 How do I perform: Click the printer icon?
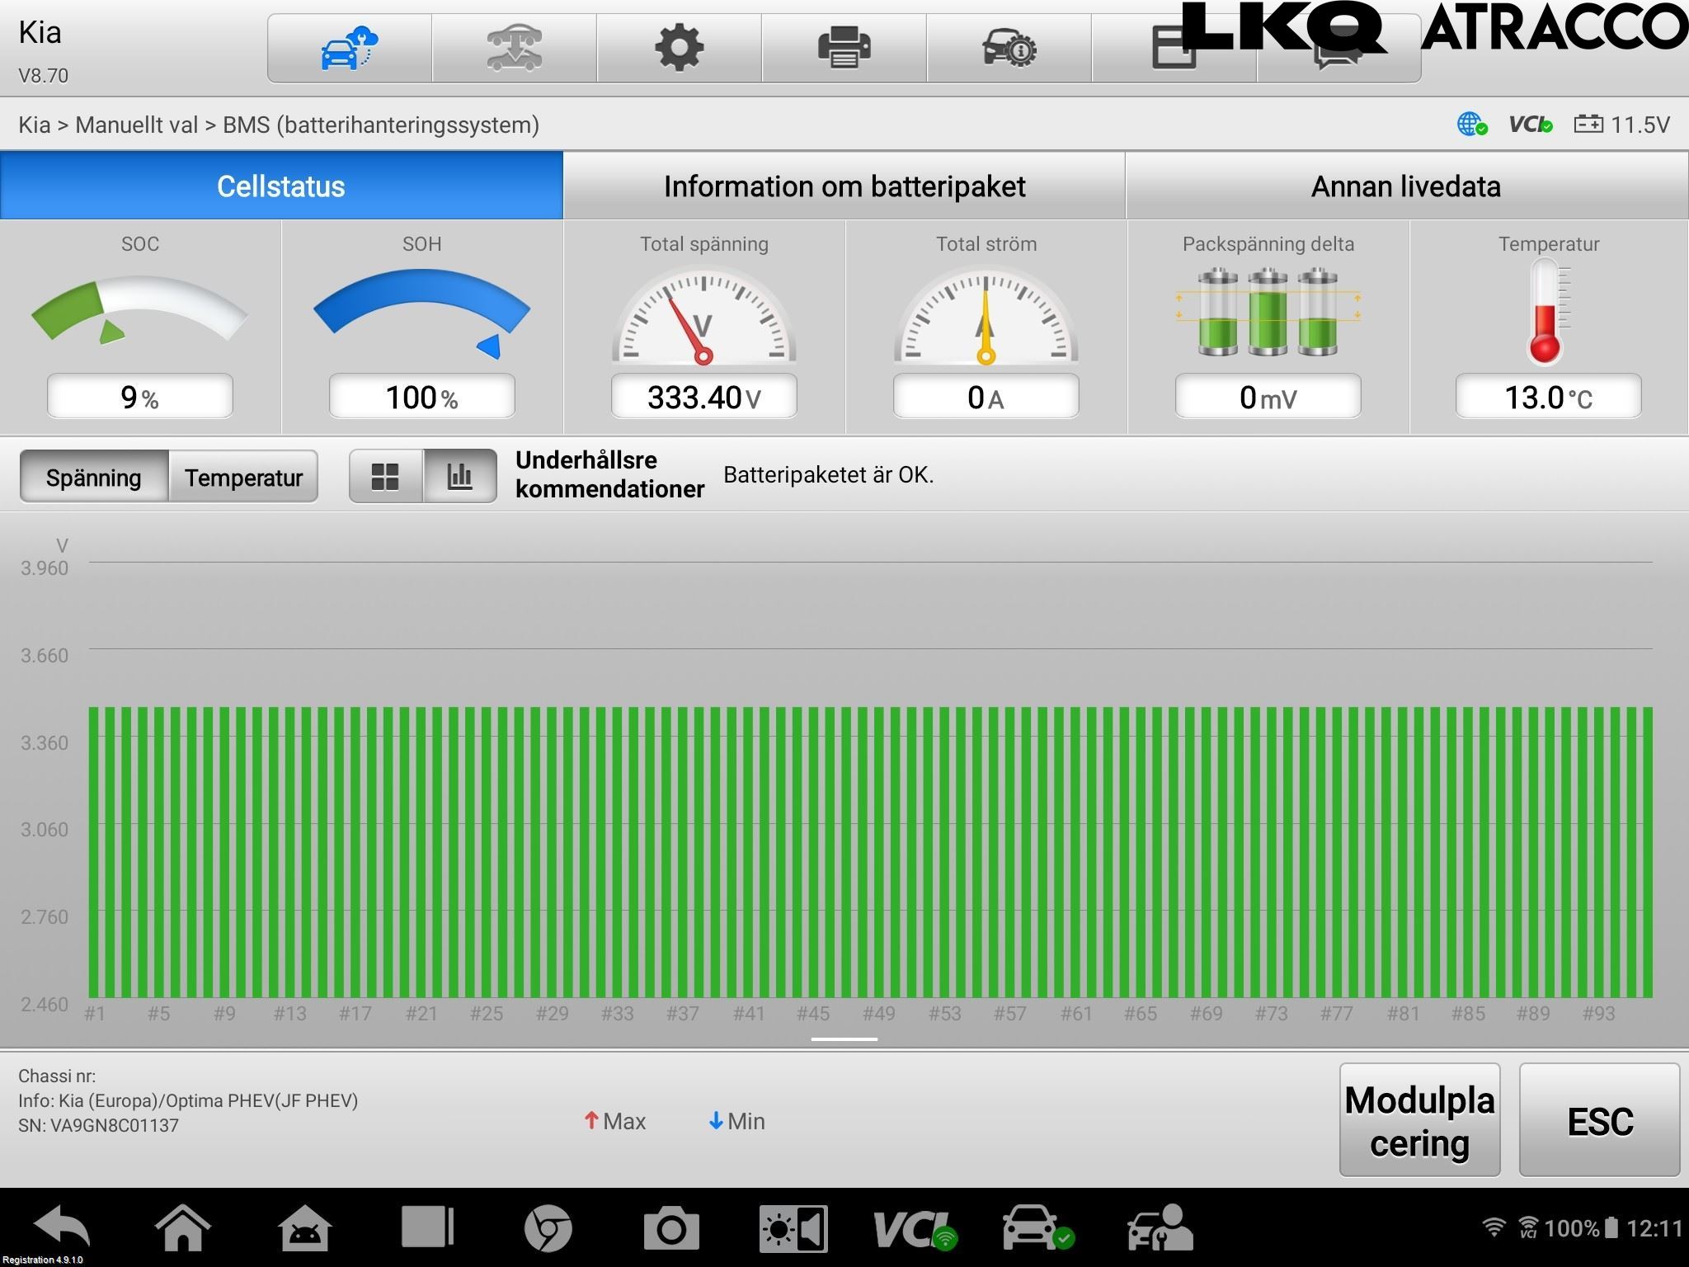click(x=844, y=48)
